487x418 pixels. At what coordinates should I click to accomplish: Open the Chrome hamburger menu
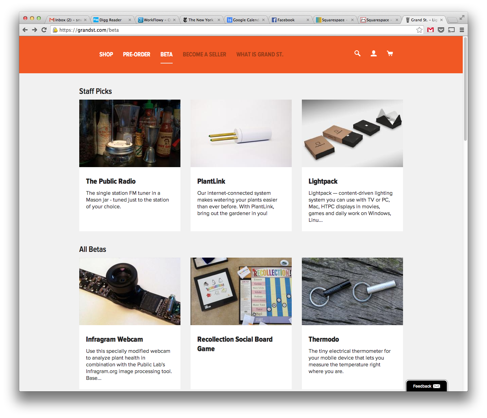pyautogui.click(x=462, y=30)
